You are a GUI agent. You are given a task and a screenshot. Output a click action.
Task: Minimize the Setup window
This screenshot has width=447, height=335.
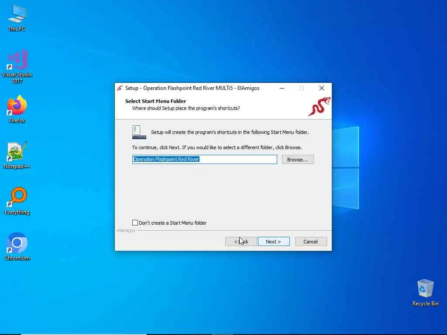click(x=282, y=88)
